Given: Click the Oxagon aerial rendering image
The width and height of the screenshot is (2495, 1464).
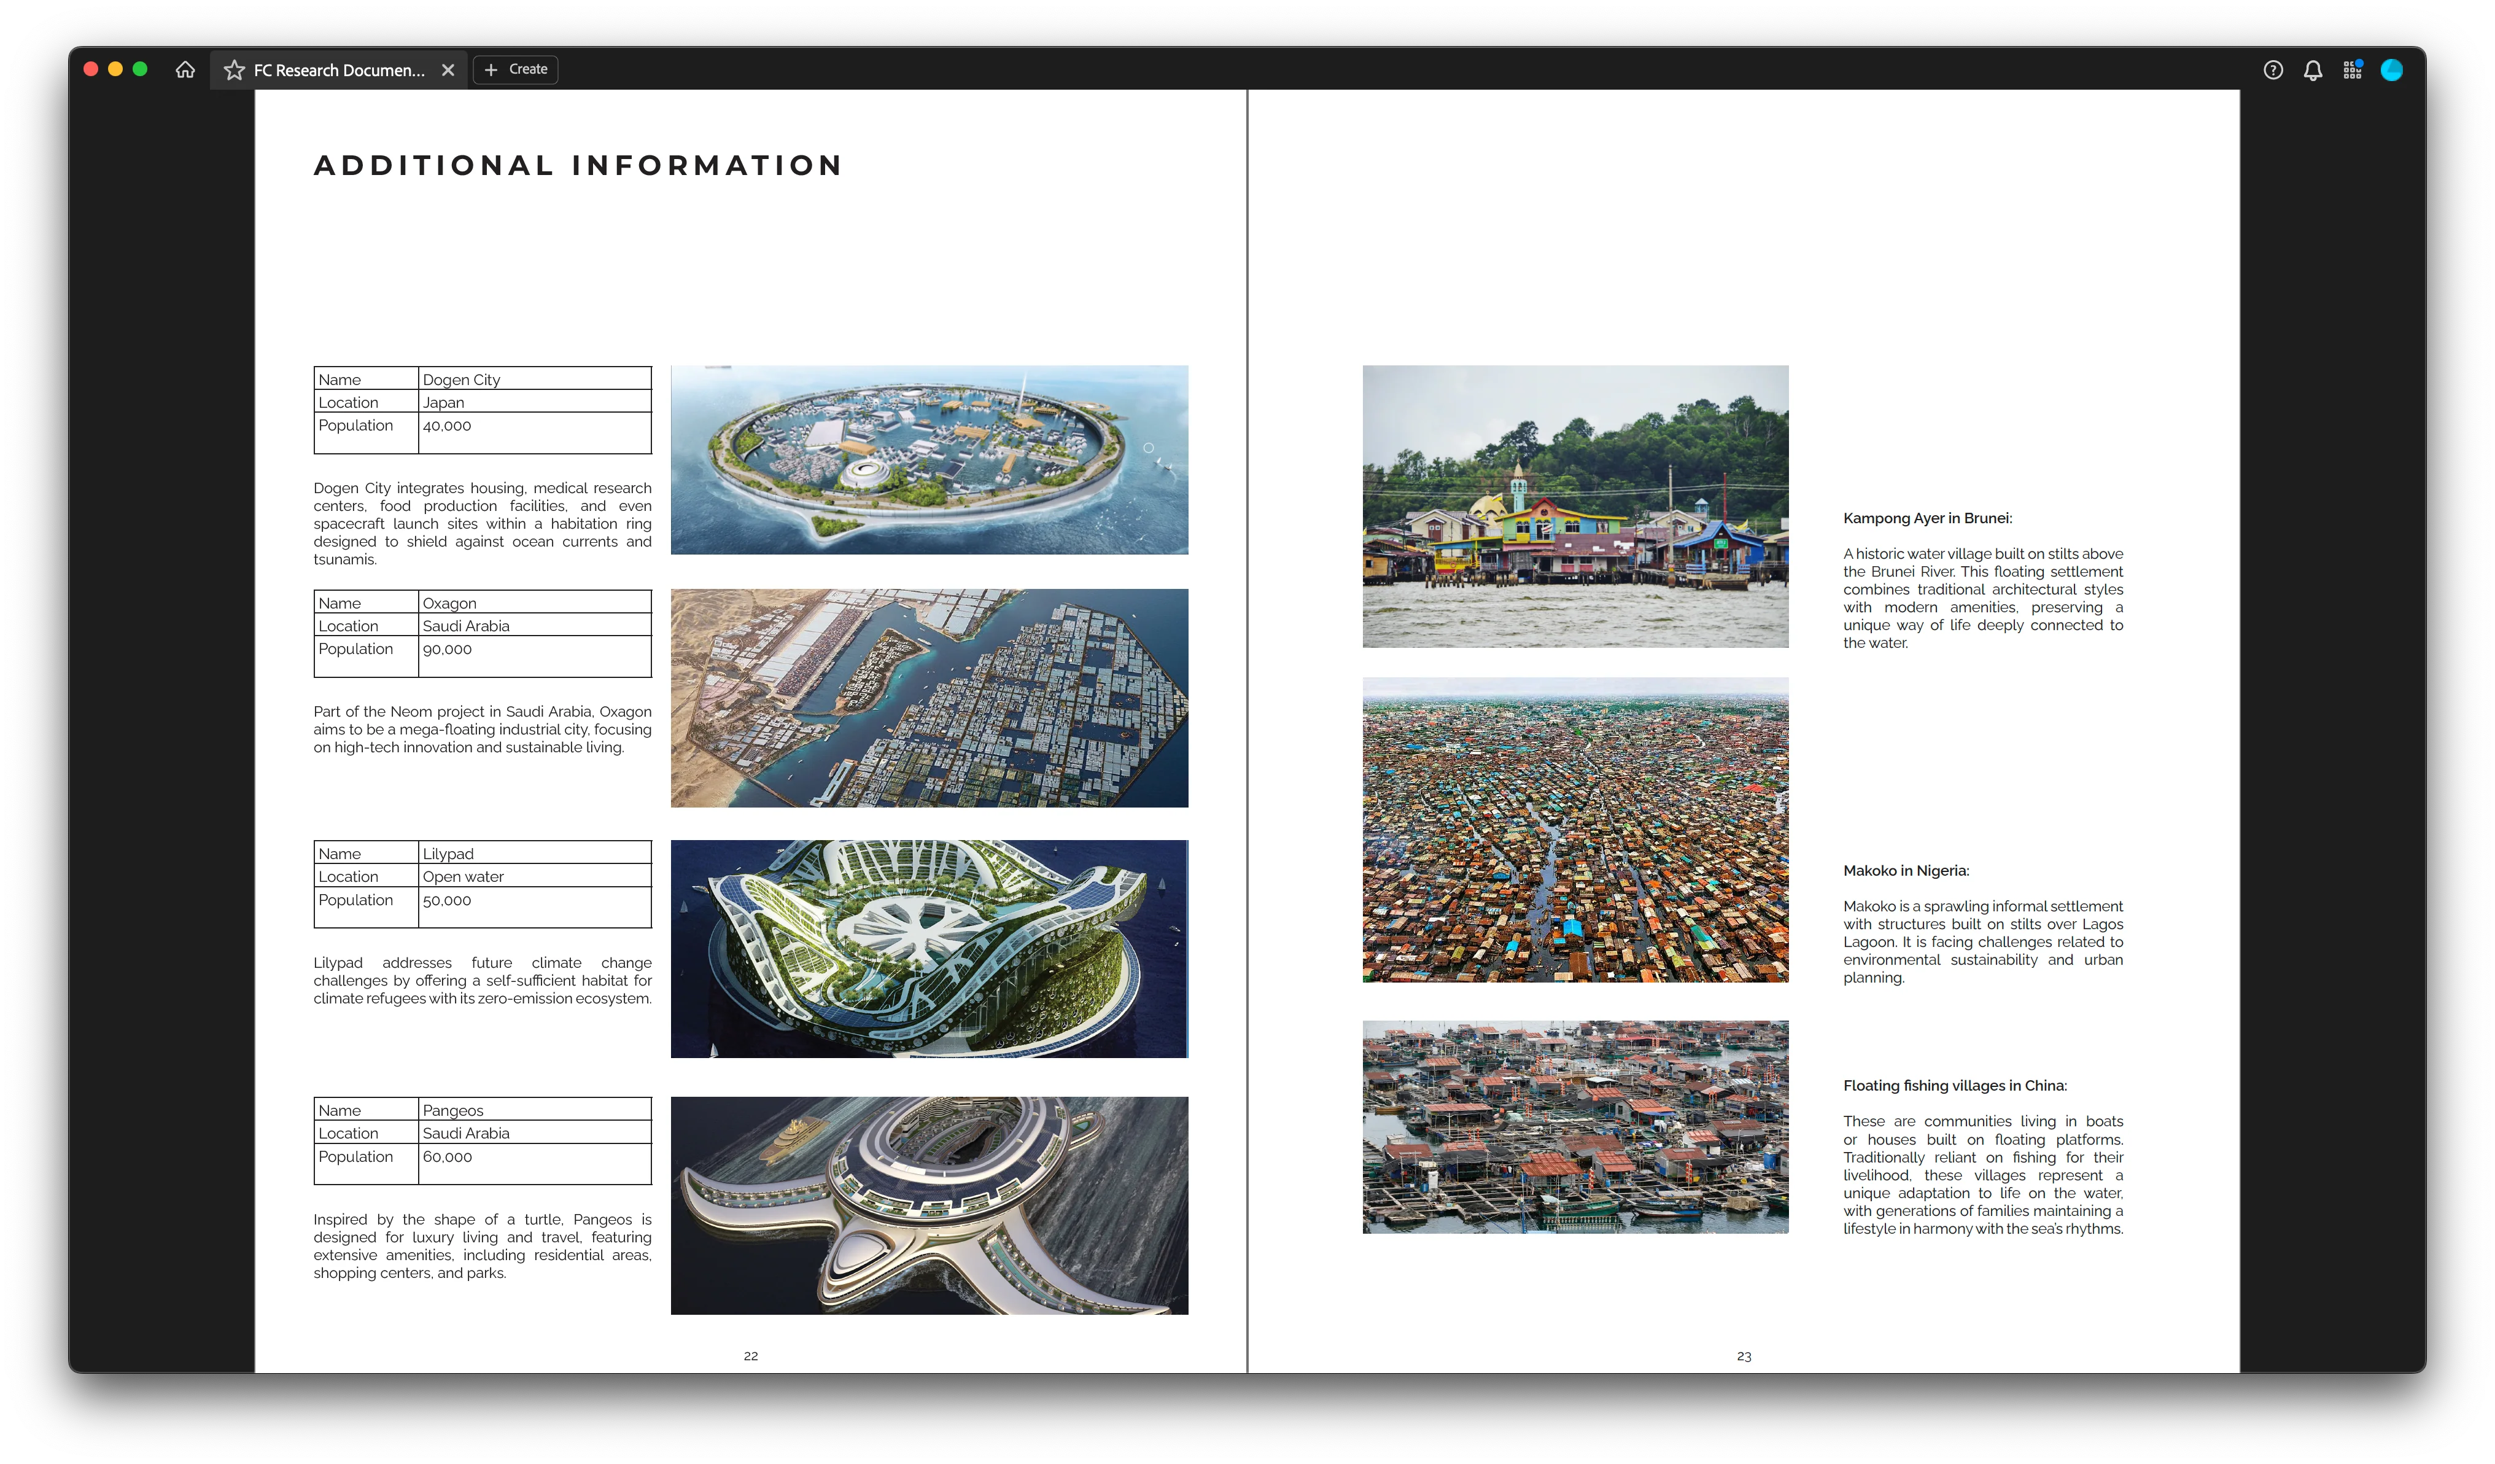Looking at the screenshot, I should point(929,698).
